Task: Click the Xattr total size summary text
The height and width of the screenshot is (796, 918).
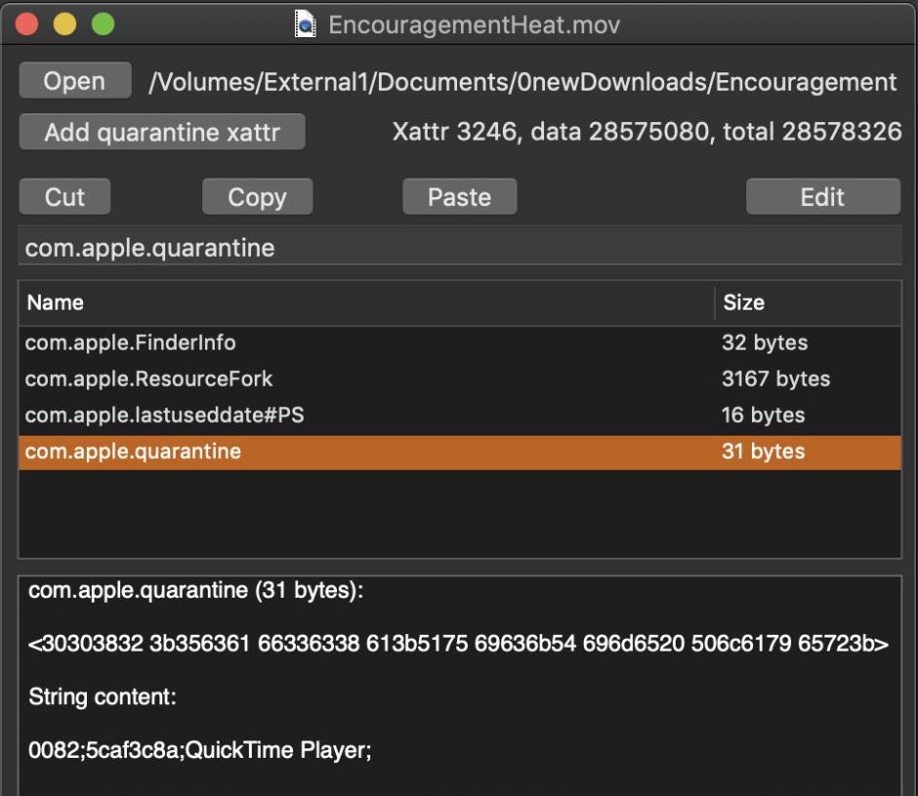Action: click(649, 130)
